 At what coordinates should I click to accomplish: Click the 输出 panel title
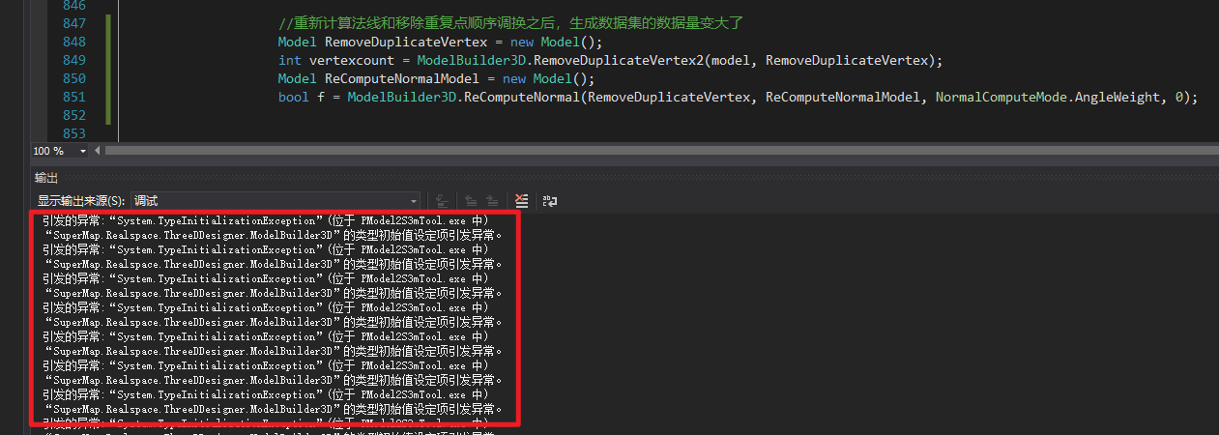(x=45, y=178)
